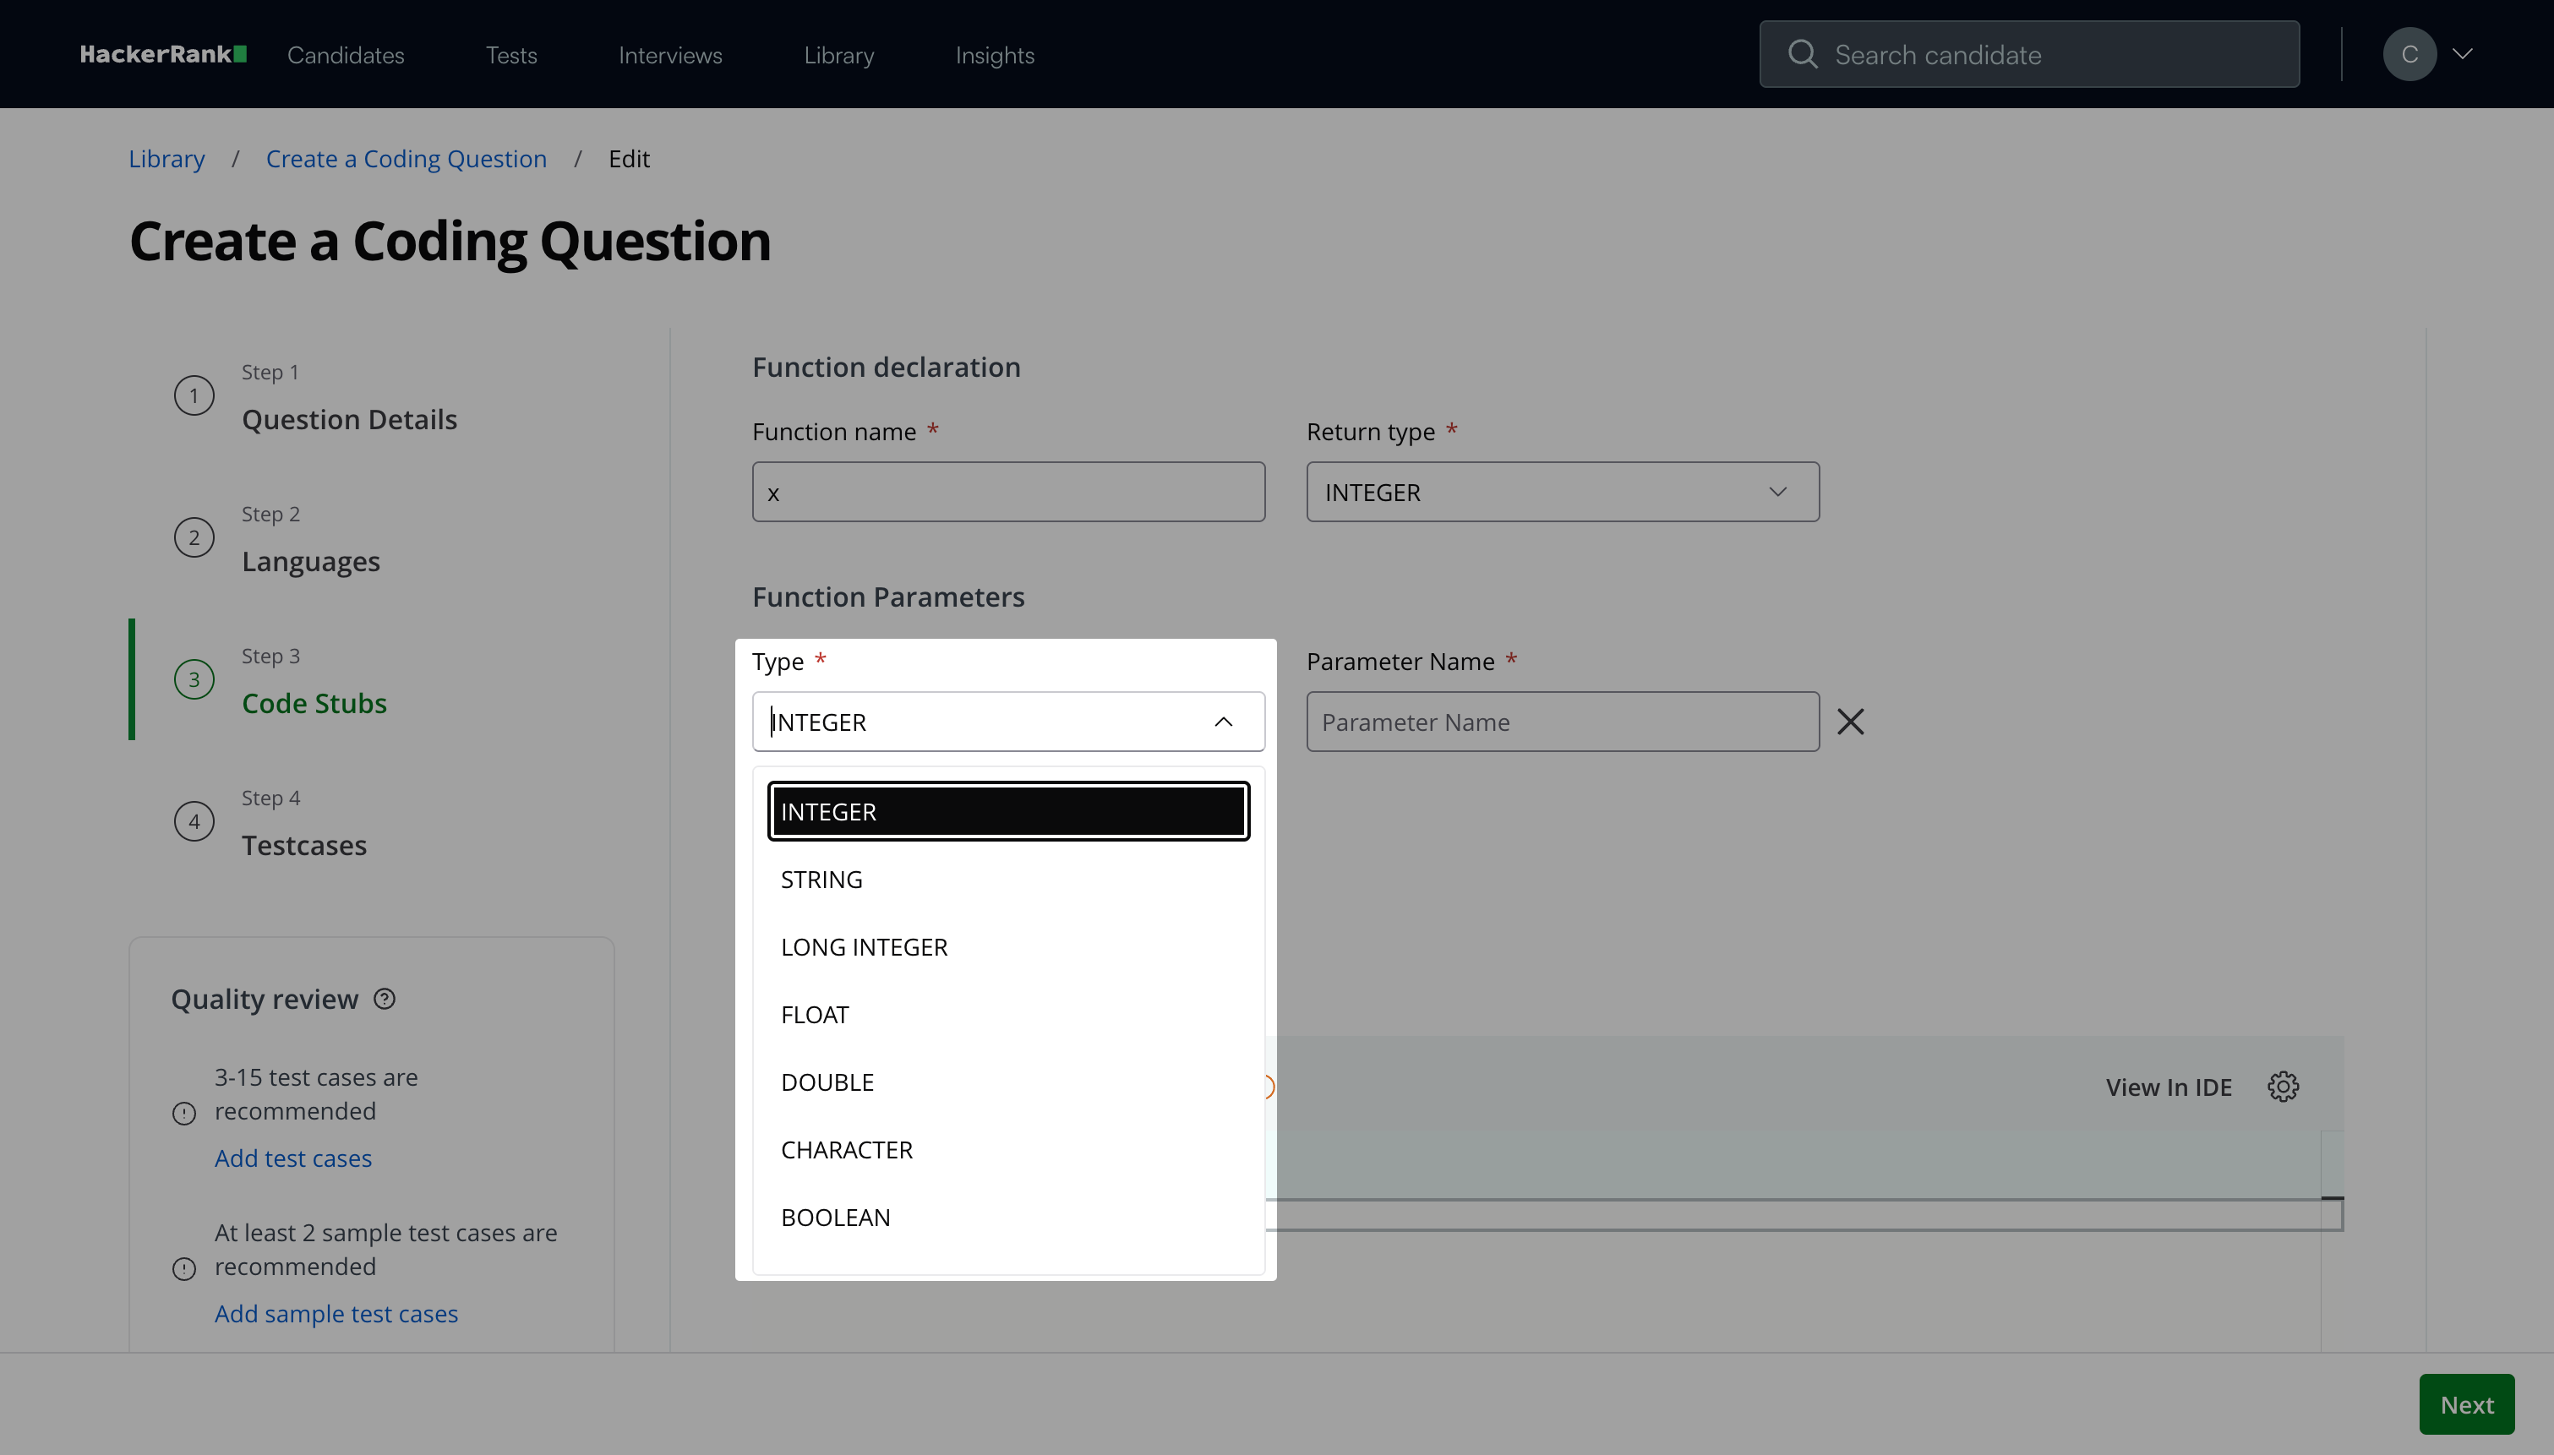Remove parameter with X icon
This screenshot has width=2554, height=1455.
point(1849,722)
